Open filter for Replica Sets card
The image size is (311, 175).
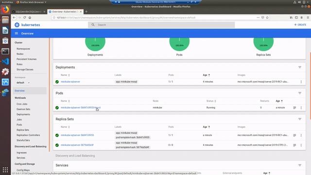point(300,119)
